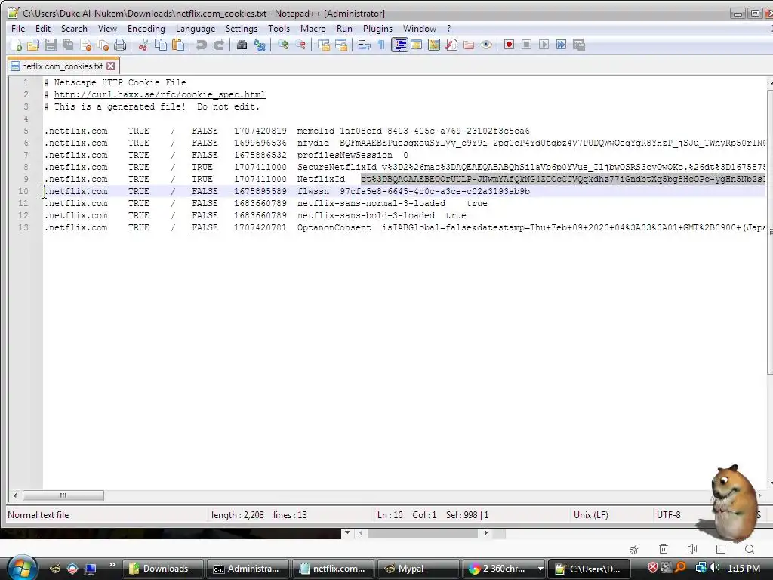Click the Windows Start orb
Image resolution: width=773 pixels, height=580 pixels.
(21, 568)
